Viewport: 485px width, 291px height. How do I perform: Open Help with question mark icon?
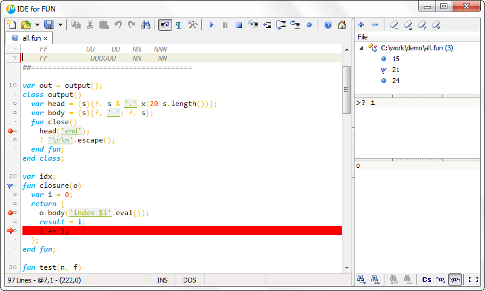pyautogui.click(x=328, y=25)
